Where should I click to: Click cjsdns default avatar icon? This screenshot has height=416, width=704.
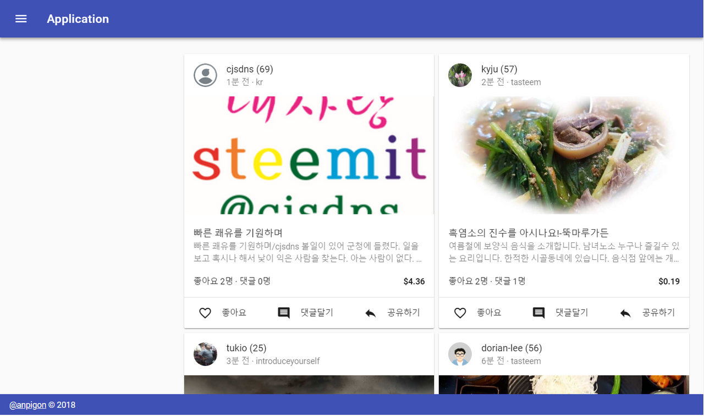pyautogui.click(x=205, y=75)
